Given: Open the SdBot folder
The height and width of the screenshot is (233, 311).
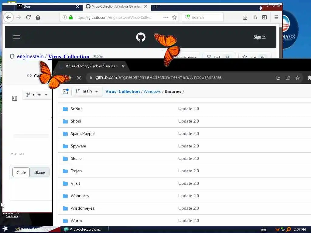Looking at the screenshot, I should click(x=76, y=109).
